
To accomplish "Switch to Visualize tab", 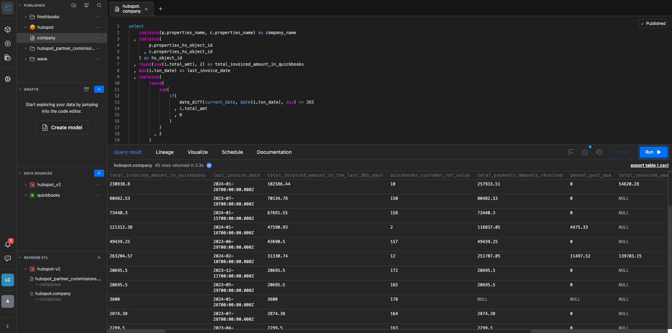I will (198, 152).
